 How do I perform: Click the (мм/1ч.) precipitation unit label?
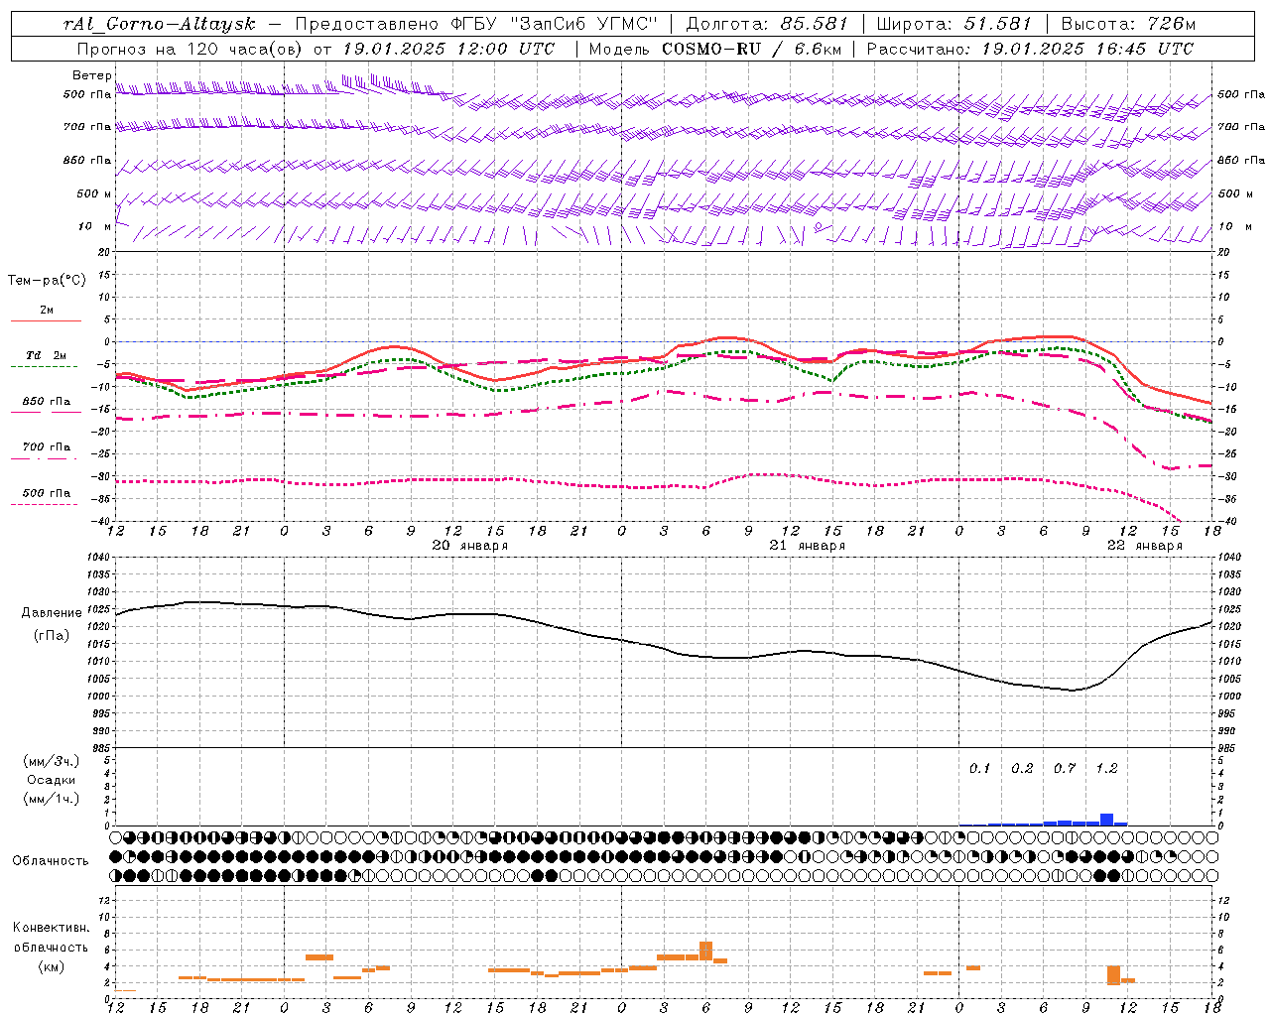tap(52, 799)
